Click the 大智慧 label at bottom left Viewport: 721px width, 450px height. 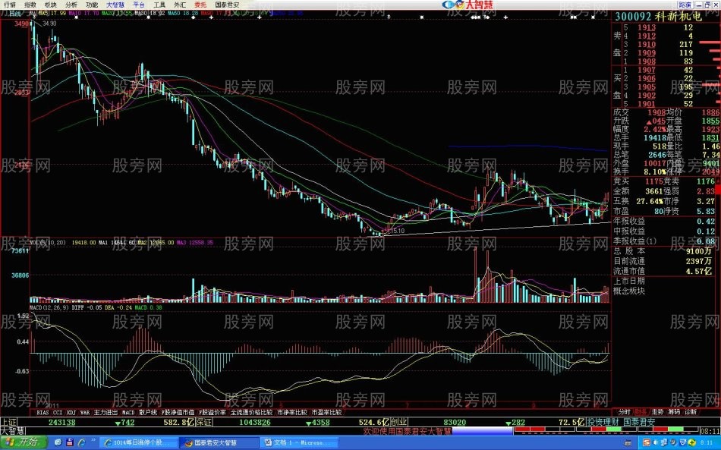pyautogui.click(x=12, y=431)
